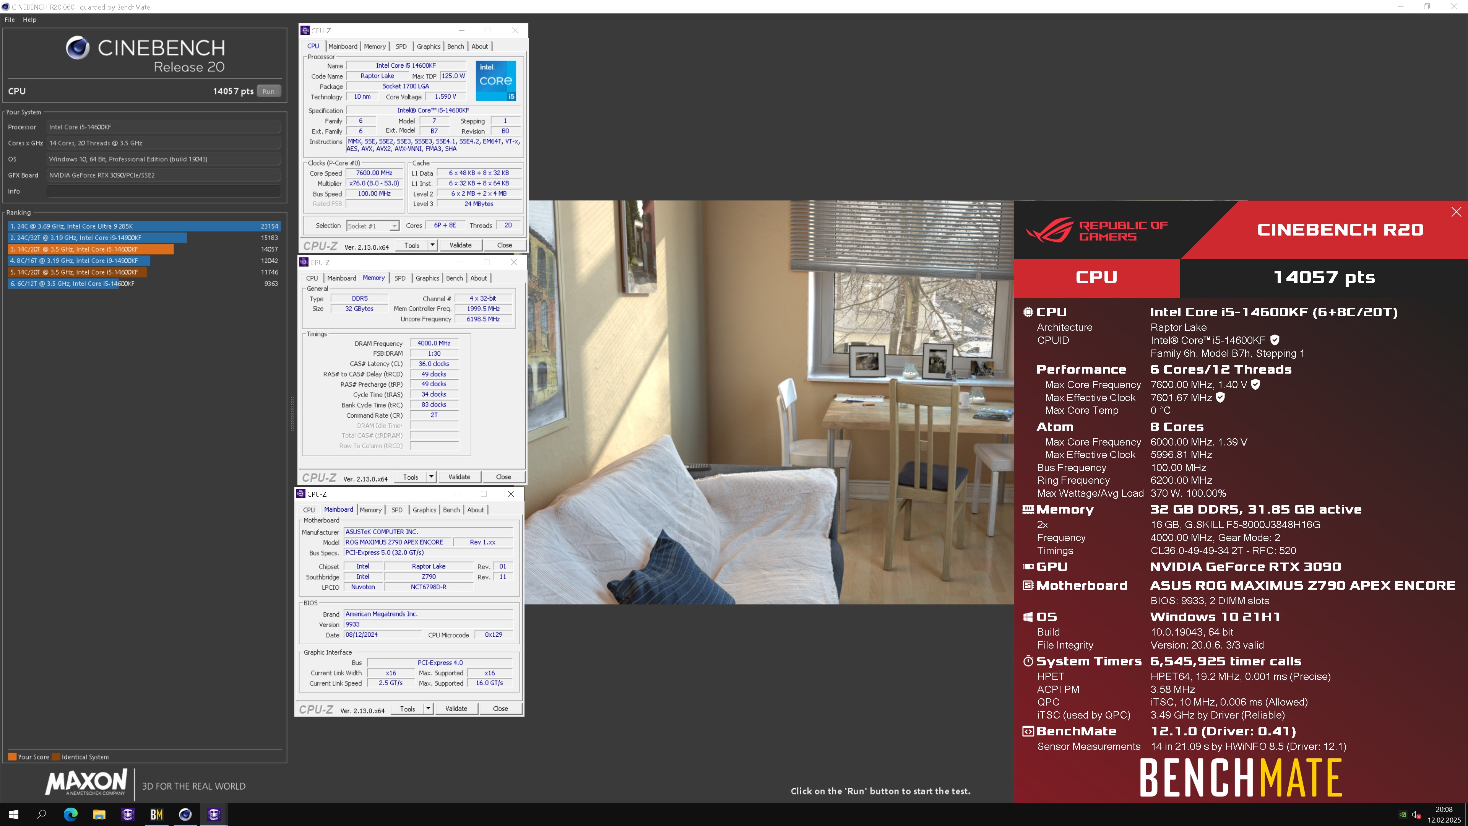Click BIOS Version value 9933

[x=428, y=624]
